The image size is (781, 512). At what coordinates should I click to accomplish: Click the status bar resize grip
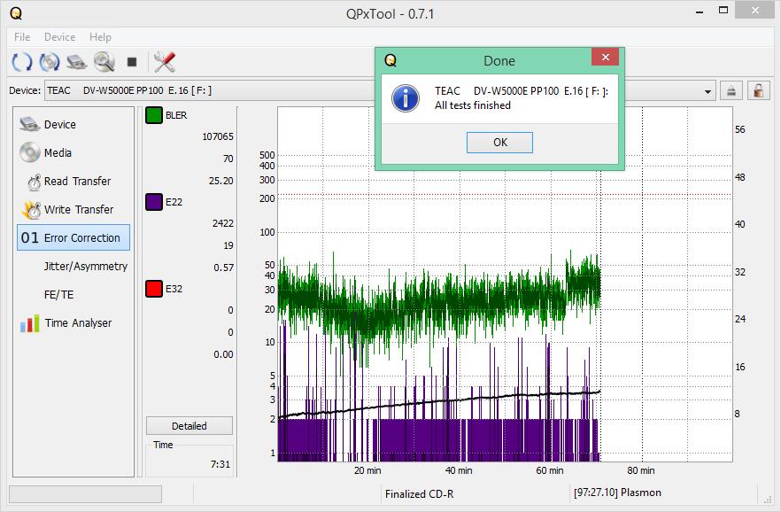click(x=767, y=500)
